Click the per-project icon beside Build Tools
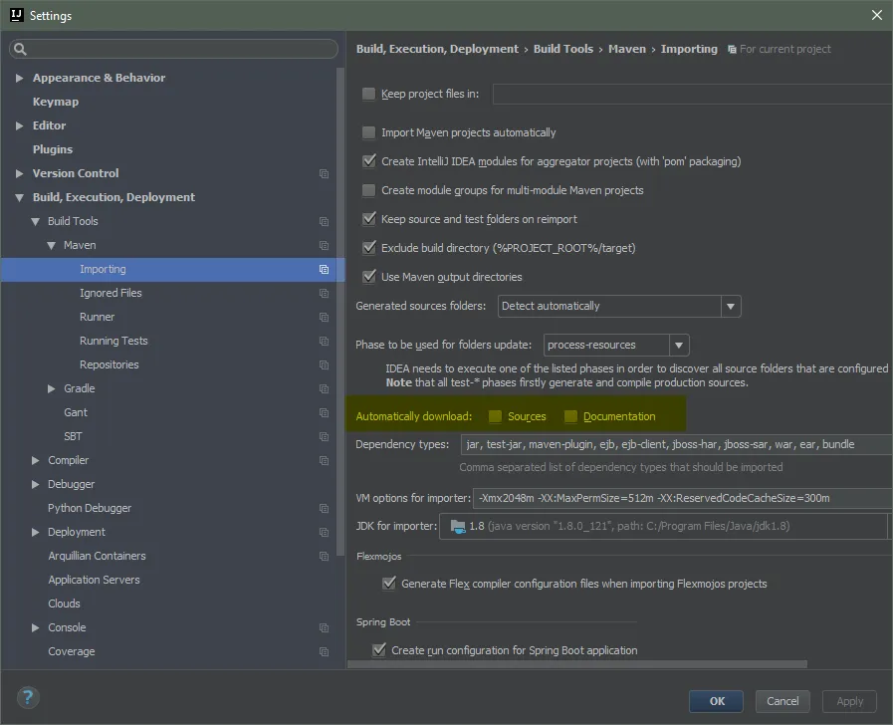Image resolution: width=893 pixels, height=725 pixels. click(324, 221)
